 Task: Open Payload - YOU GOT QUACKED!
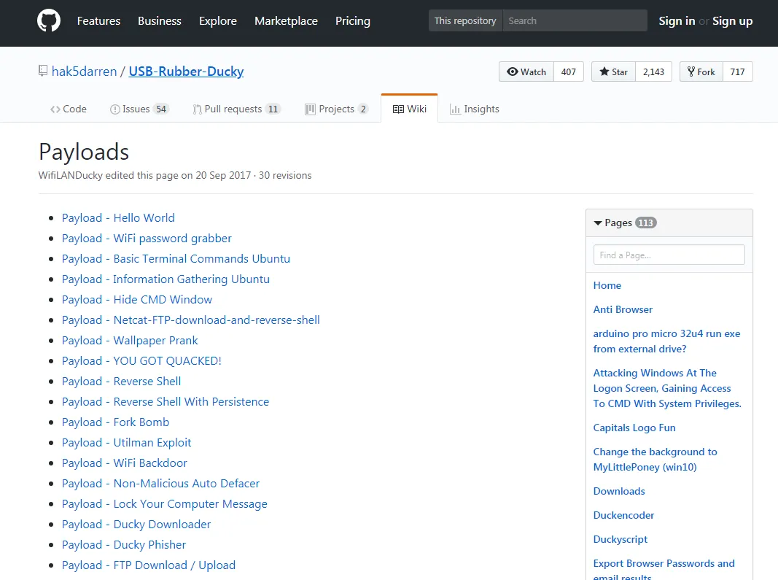pos(141,360)
